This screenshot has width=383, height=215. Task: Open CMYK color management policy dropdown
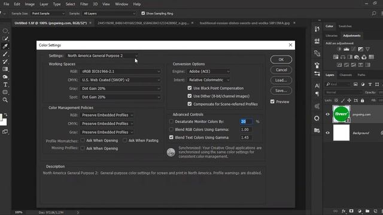click(x=107, y=124)
